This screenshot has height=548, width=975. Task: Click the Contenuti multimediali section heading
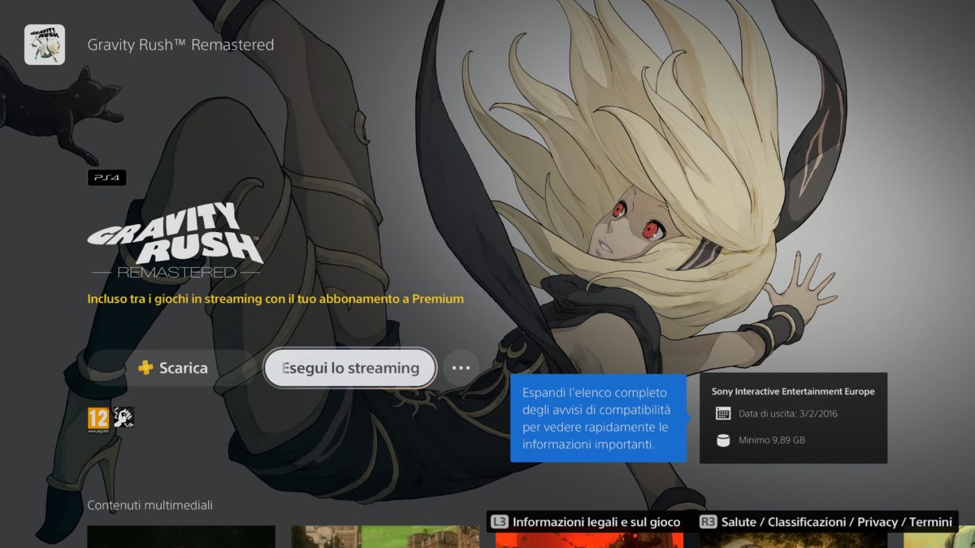click(x=149, y=505)
